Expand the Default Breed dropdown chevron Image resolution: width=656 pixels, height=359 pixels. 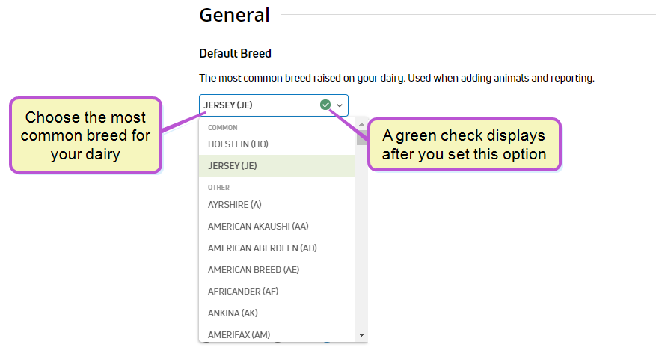(x=340, y=105)
